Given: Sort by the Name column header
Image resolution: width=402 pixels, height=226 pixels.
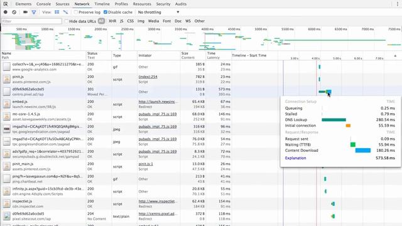Looking at the screenshot, I should tap(43, 55).
